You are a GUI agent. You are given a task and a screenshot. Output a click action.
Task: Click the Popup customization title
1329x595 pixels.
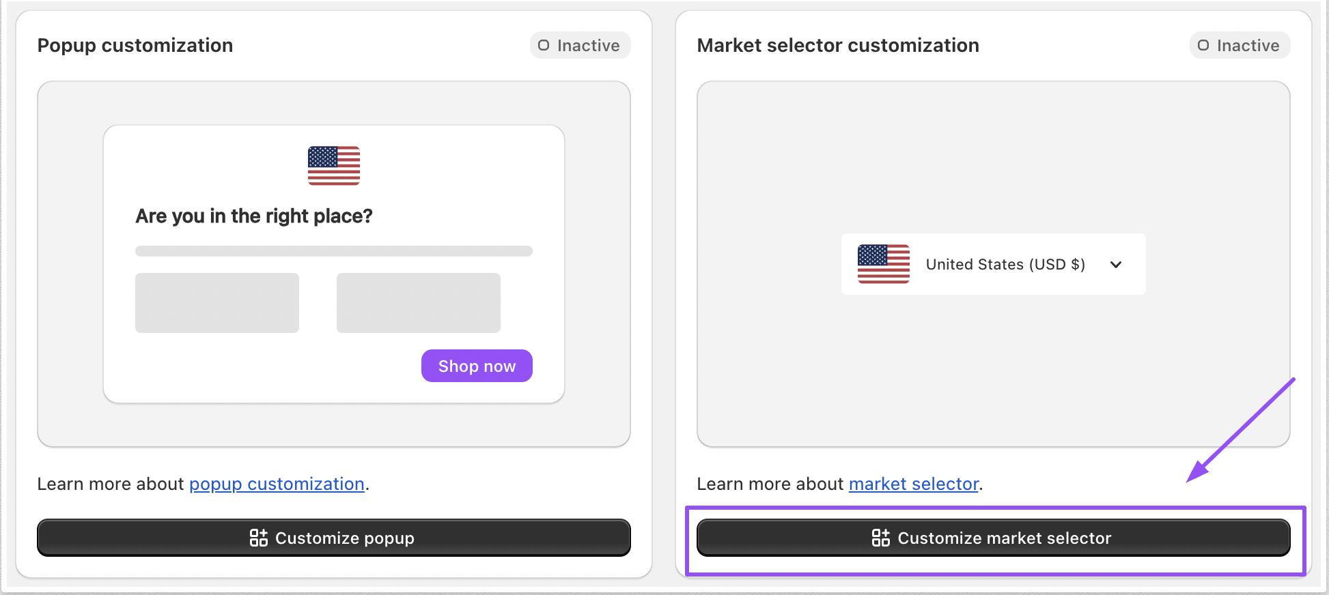click(x=135, y=46)
